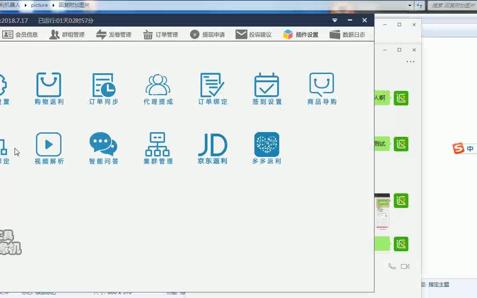
Task: Select 回复附加图片 in the address path
Action: 74,5
